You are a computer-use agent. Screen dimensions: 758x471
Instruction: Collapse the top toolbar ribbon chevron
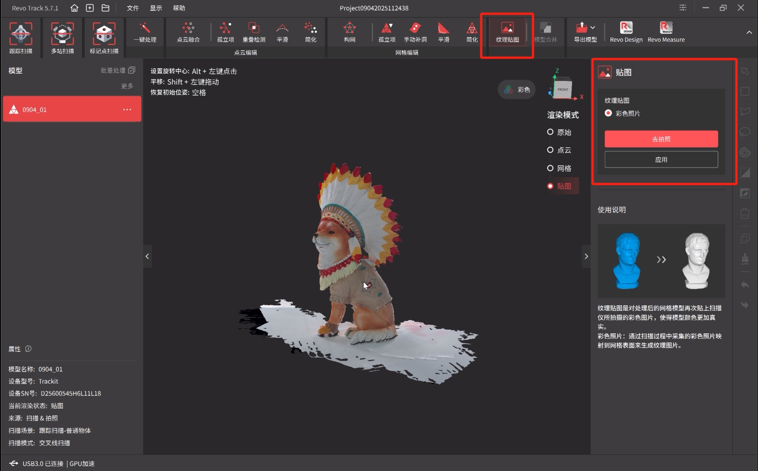click(749, 32)
